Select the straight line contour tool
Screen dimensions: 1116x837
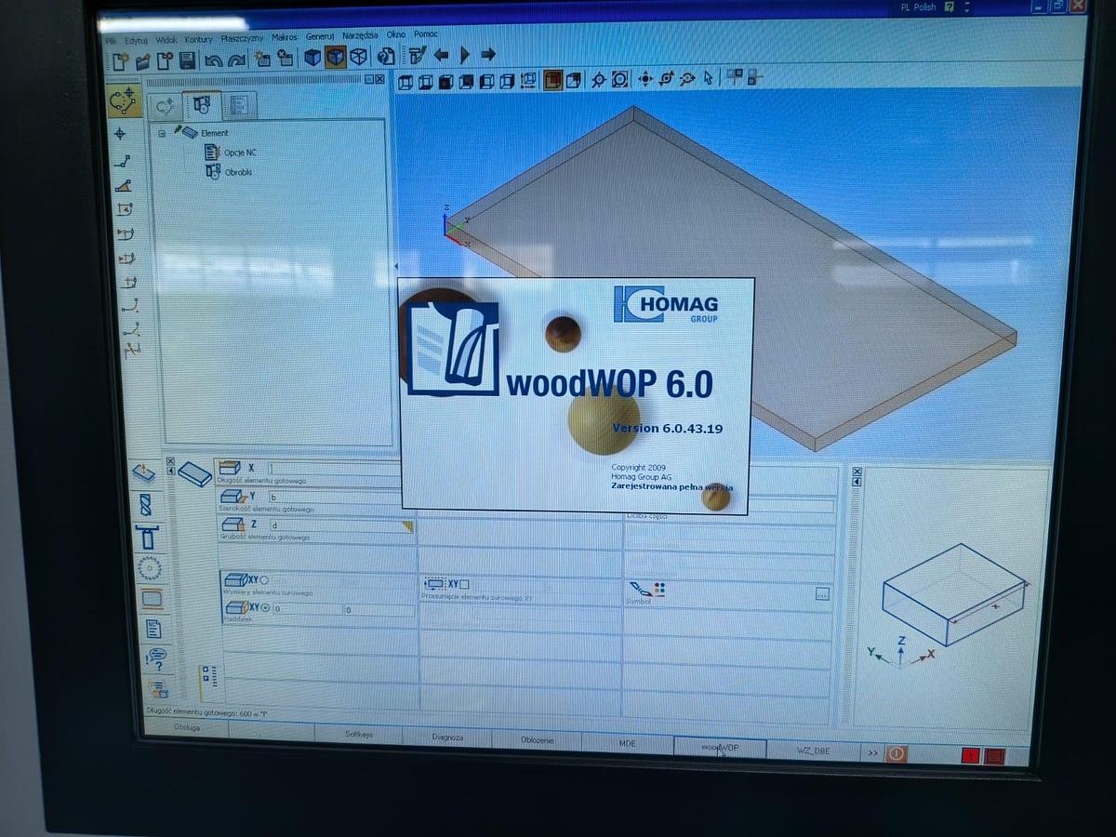(x=122, y=162)
